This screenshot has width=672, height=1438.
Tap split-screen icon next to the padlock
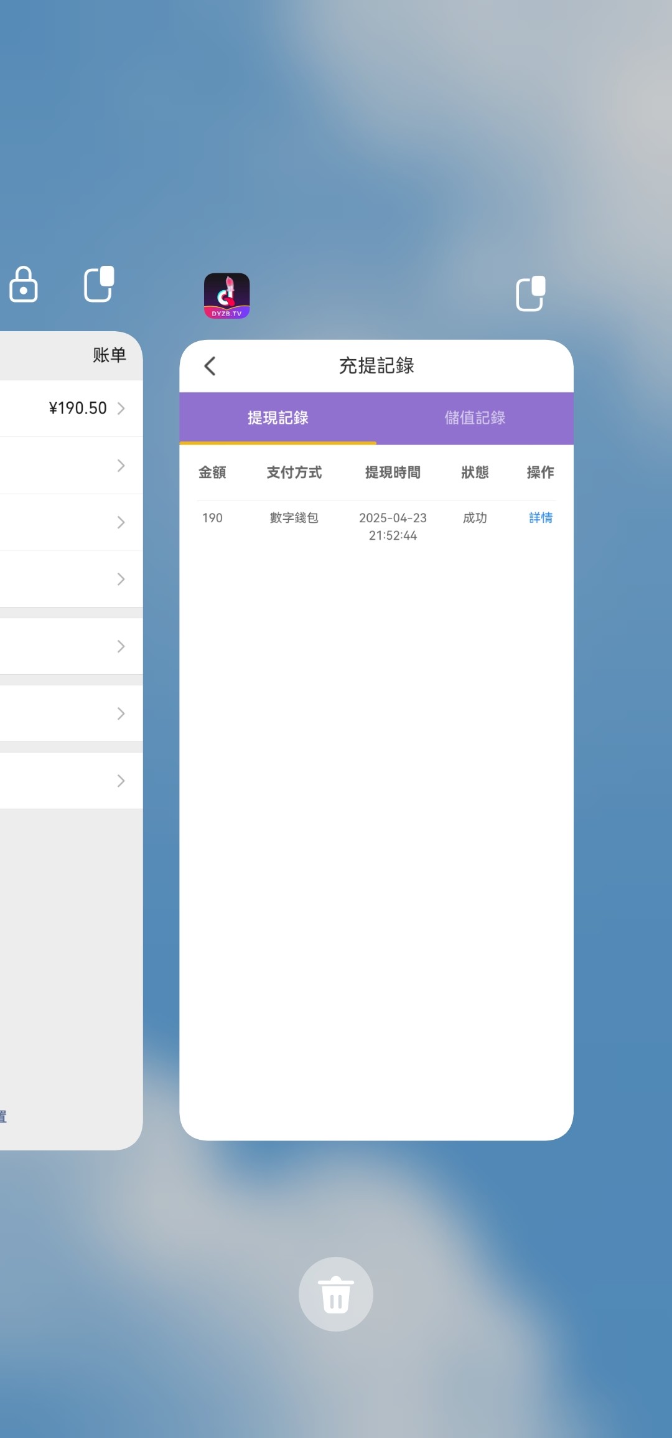tap(99, 284)
